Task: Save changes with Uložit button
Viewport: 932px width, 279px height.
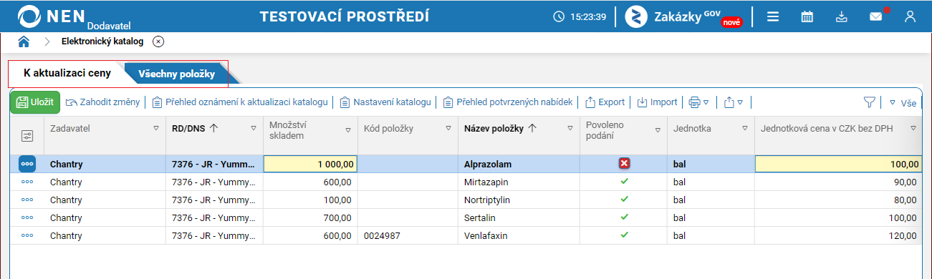Action: coord(35,102)
